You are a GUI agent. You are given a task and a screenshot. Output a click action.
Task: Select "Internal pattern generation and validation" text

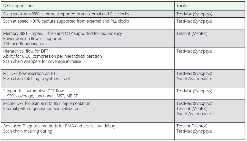click(41, 108)
